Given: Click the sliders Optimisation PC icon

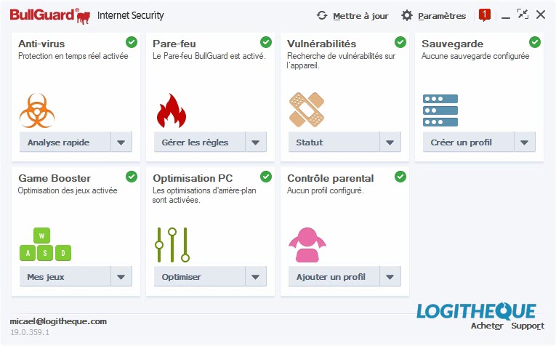Looking at the screenshot, I should point(172,245).
